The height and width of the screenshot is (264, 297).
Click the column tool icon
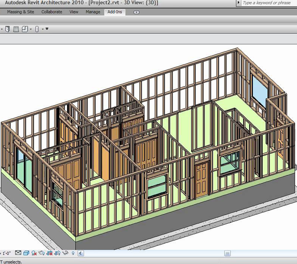37,29
